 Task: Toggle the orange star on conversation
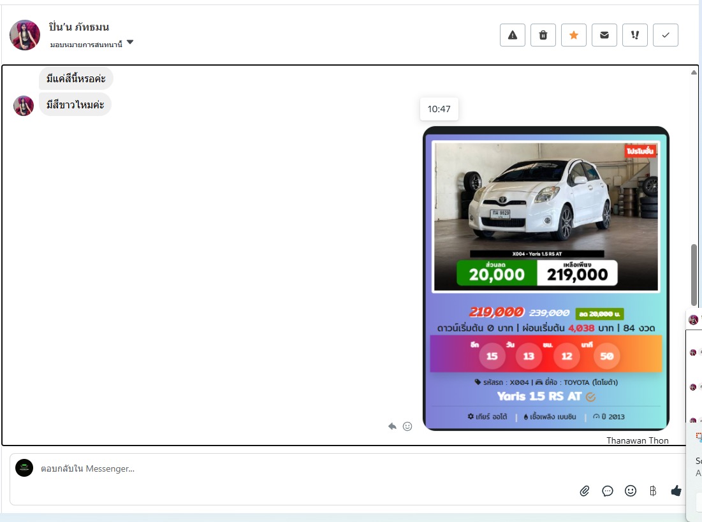click(573, 35)
